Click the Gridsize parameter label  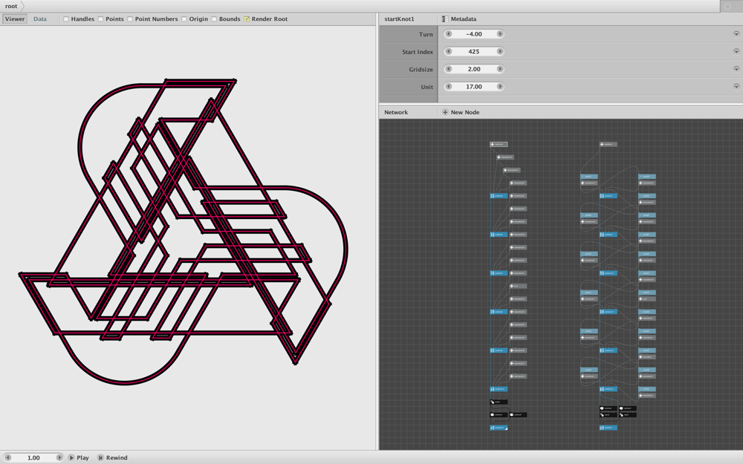[x=421, y=70]
